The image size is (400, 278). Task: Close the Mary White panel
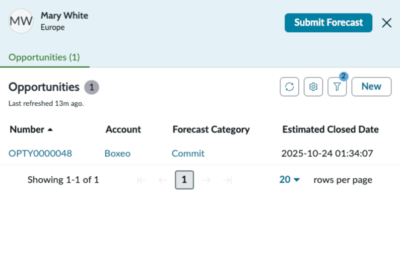(x=386, y=23)
